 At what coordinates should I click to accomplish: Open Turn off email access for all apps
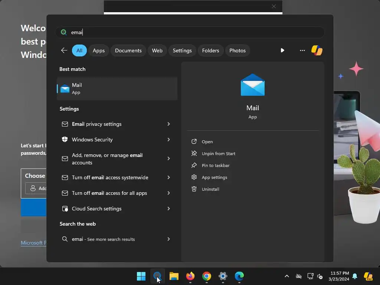117,193
